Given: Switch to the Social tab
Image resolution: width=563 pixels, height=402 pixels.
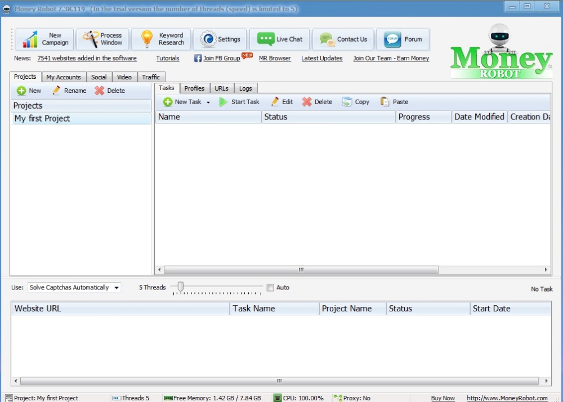Looking at the screenshot, I should coord(99,77).
